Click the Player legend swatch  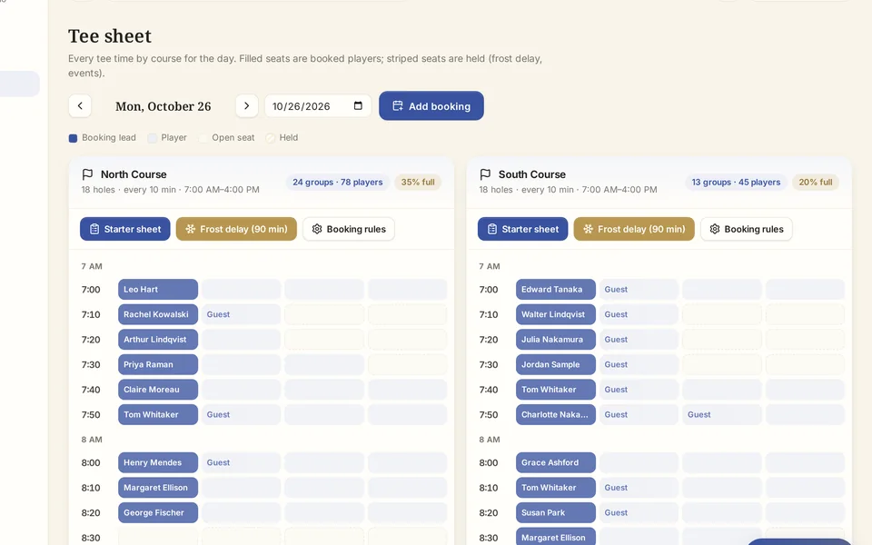[x=153, y=138]
